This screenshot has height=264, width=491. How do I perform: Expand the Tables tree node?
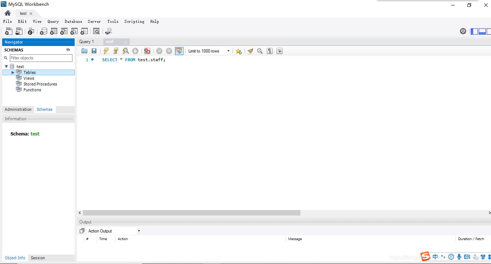[x=13, y=72]
